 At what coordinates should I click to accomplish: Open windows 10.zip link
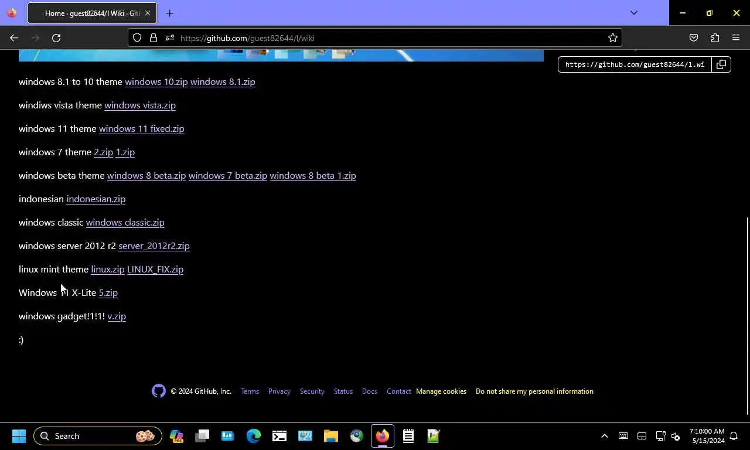point(156,81)
